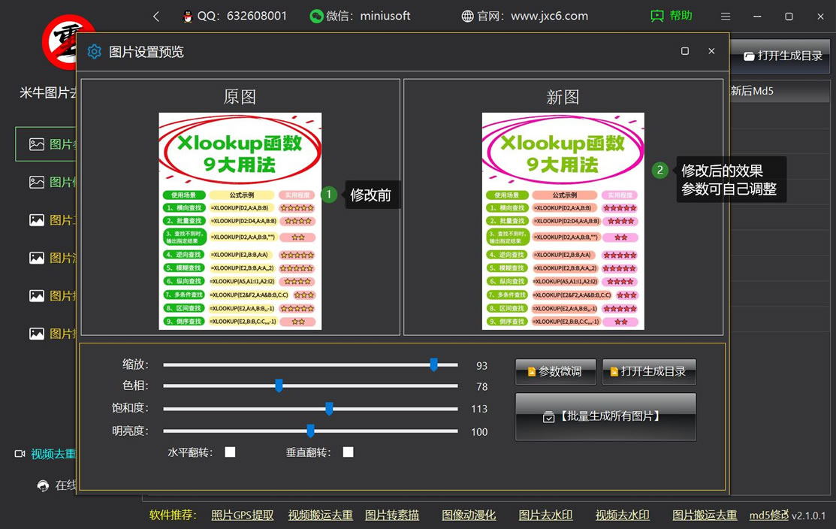Open the 帮助 help button
Viewport: 836px width, 529px height.
click(x=672, y=16)
